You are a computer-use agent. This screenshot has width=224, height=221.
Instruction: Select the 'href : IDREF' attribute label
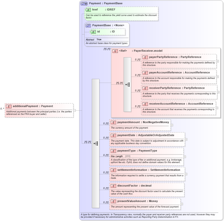pos(104,9)
